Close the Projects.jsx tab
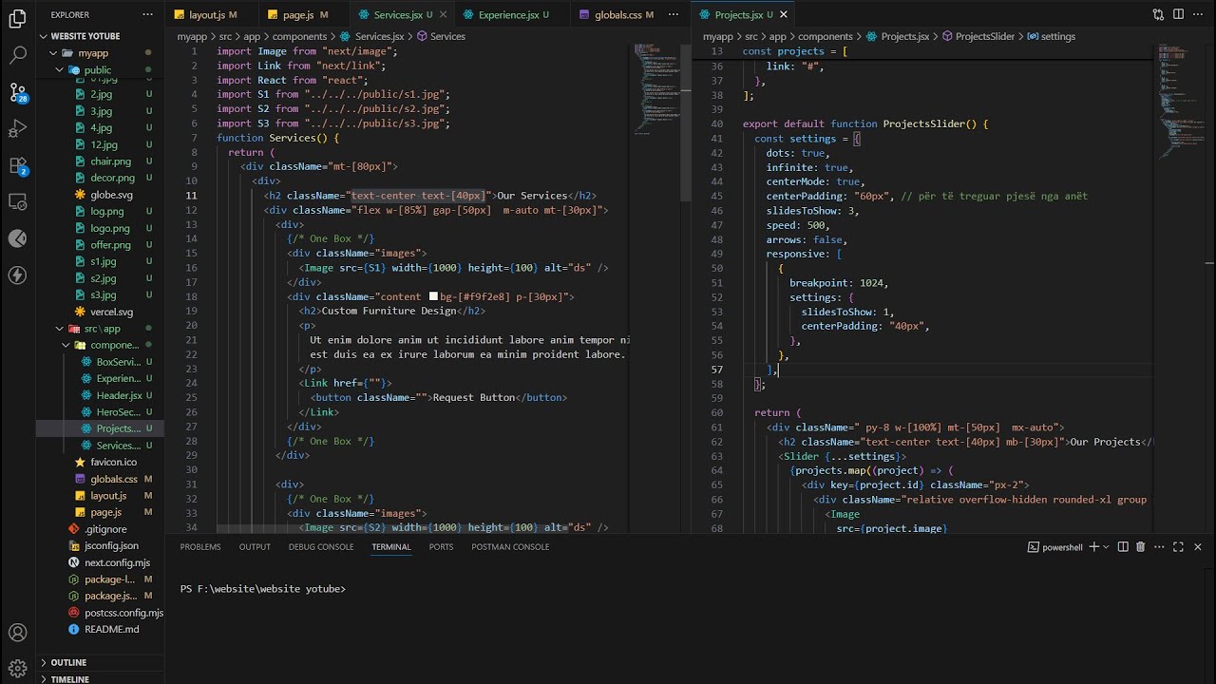Image resolution: width=1216 pixels, height=684 pixels. pyautogui.click(x=784, y=15)
